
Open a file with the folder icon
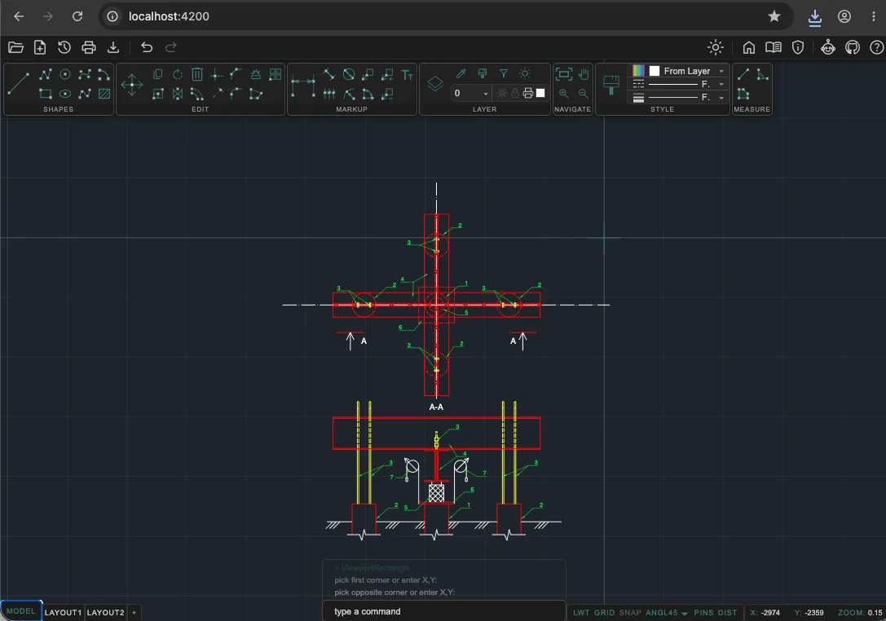tap(15, 47)
